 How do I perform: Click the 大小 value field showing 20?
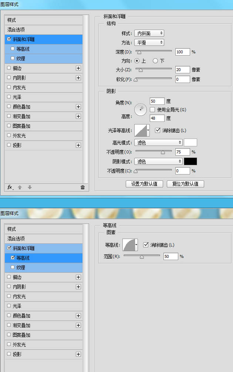tap(183, 70)
